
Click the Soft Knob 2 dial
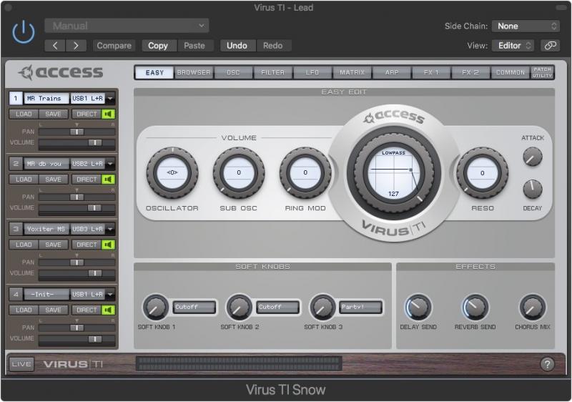coord(239,308)
